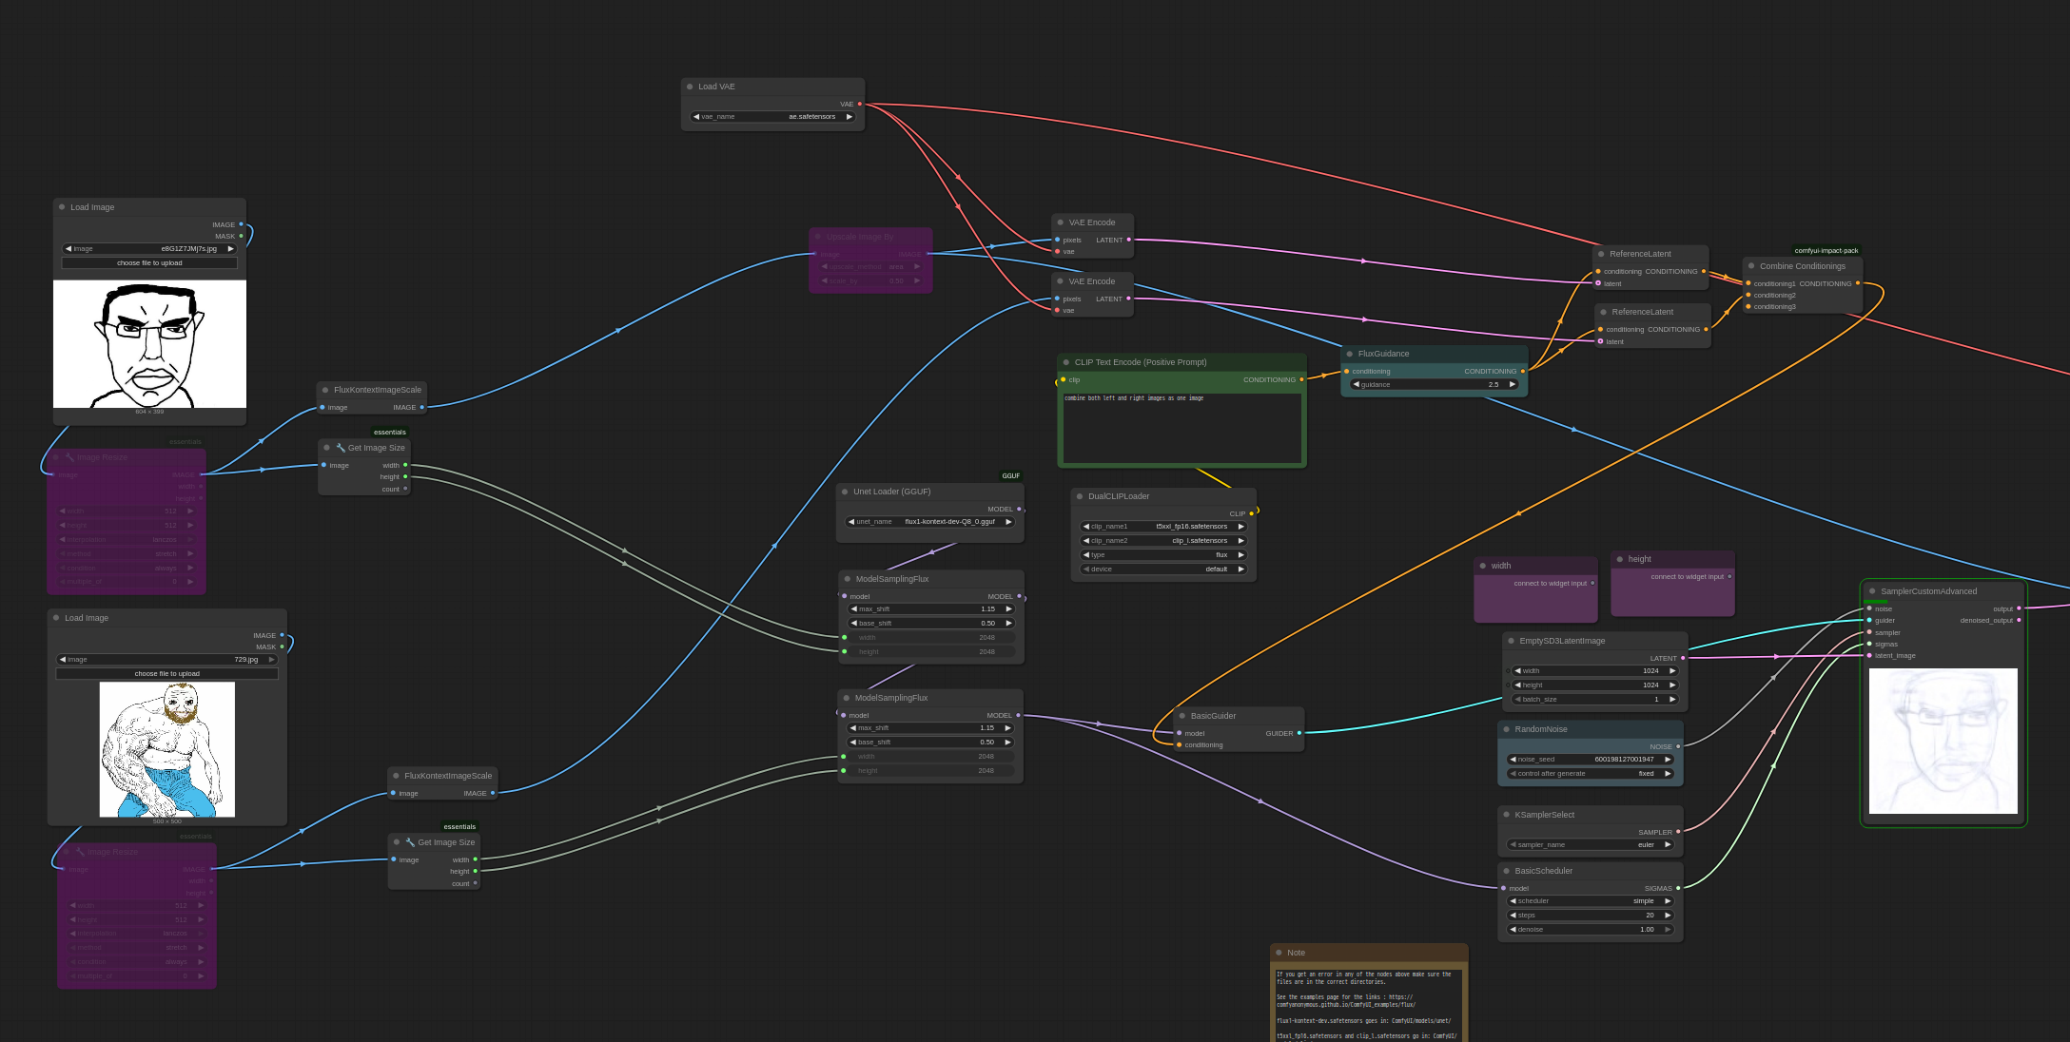This screenshot has height=1042, width=2070.
Task: Collapse the Unet Loader (GGUF) node title dot
Action: pyautogui.click(x=845, y=492)
